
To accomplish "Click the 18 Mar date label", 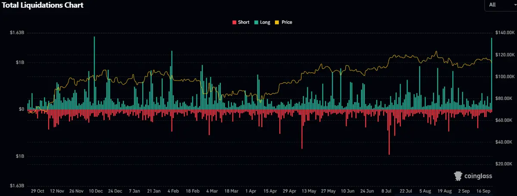I will tap(231, 190).
